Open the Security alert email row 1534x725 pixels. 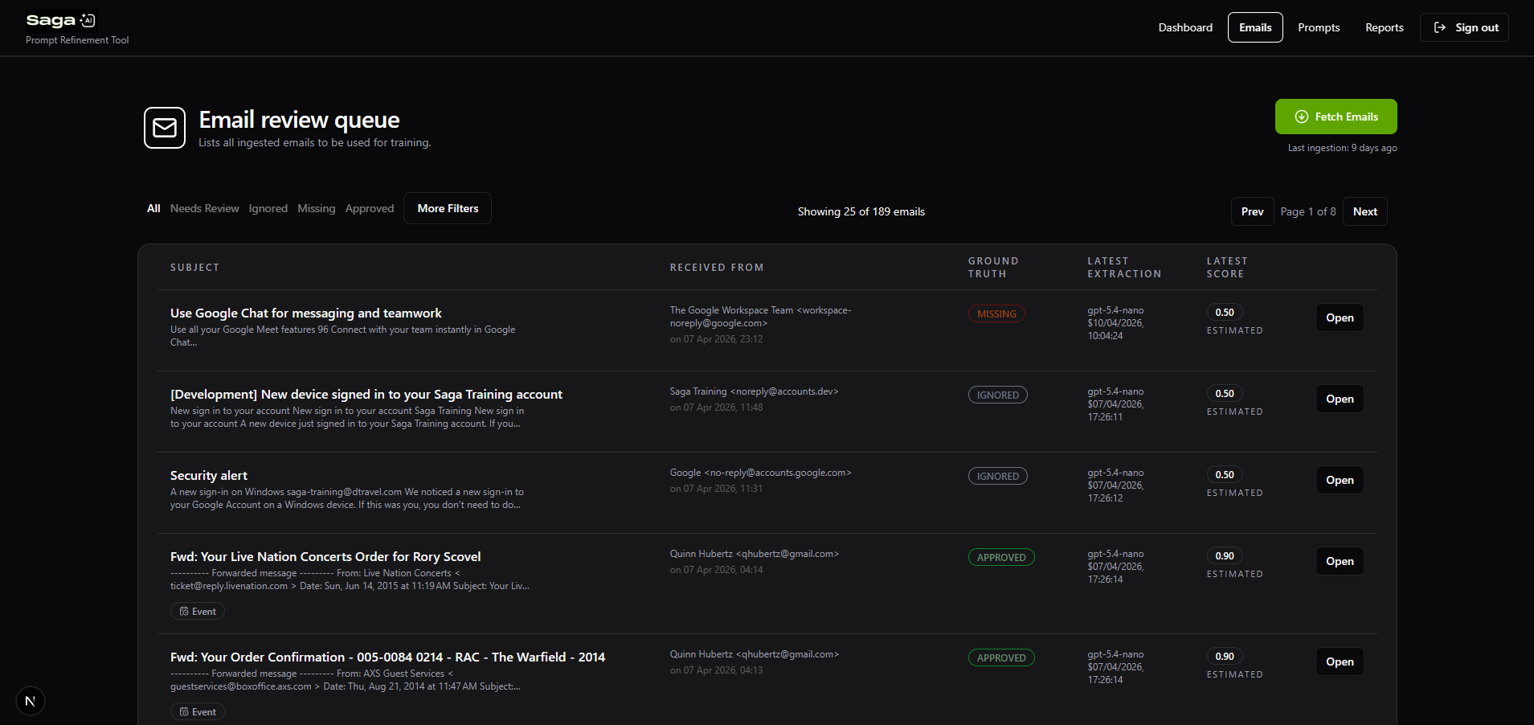pyautogui.click(x=1340, y=480)
